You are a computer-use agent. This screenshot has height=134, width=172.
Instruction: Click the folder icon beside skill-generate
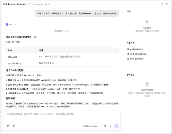[29, 4]
